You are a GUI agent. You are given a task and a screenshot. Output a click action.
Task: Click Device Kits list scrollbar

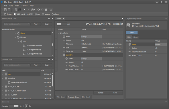click(53, 81)
